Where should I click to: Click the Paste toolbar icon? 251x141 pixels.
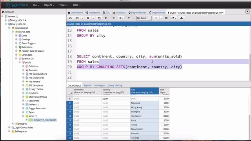pyautogui.click(x=106, y=18)
